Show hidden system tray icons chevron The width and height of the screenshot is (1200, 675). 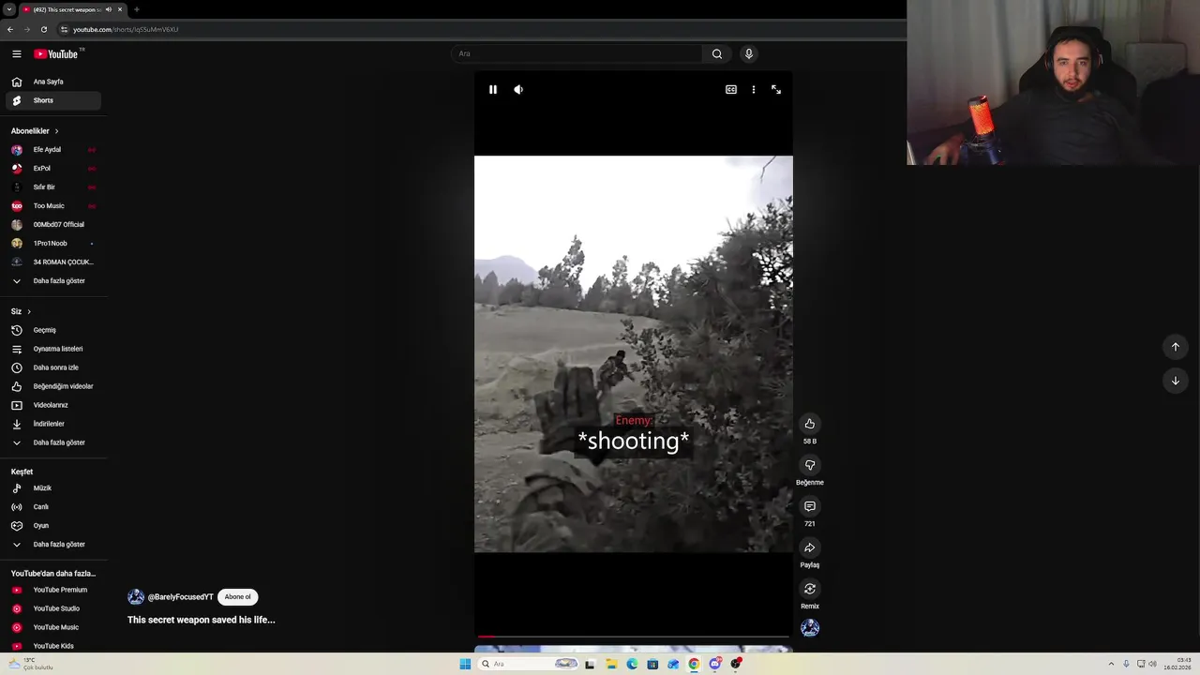coord(1111,664)
